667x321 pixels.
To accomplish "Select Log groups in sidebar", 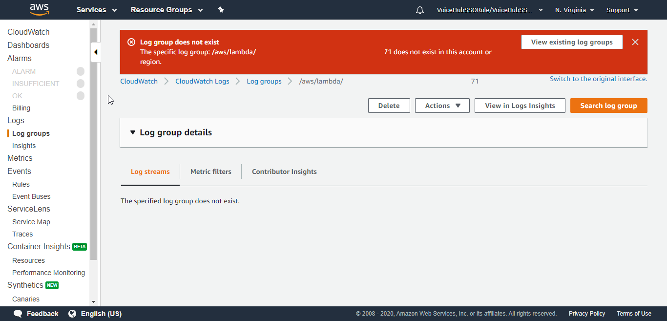I will (31, 133).
